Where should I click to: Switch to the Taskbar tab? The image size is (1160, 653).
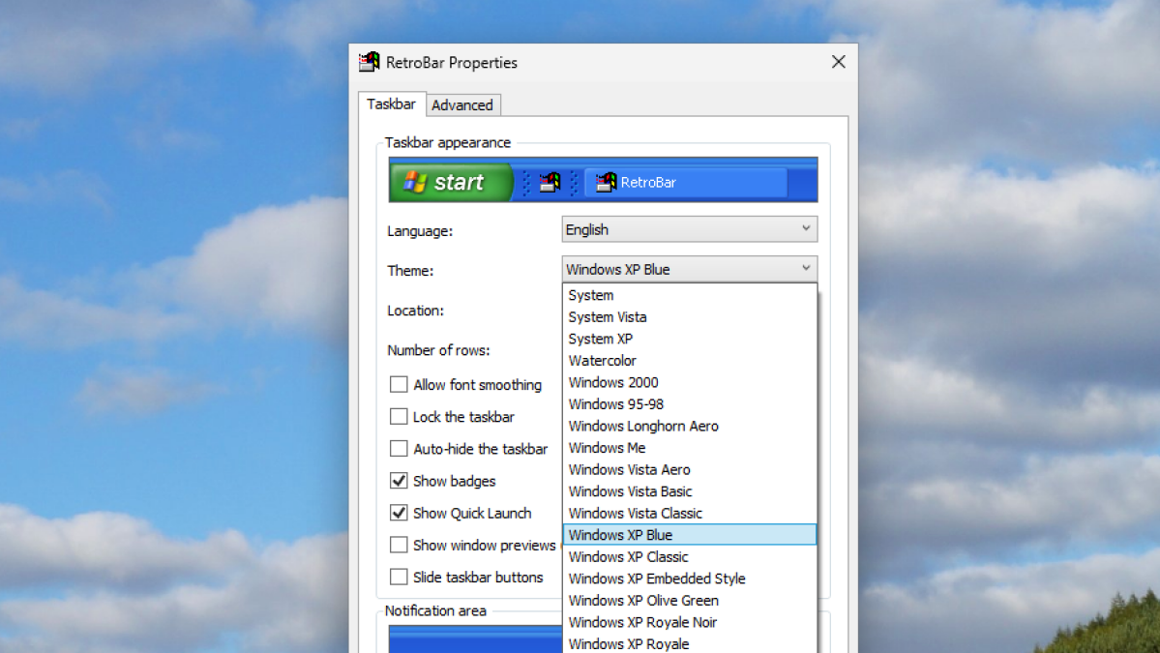point(392,104)
